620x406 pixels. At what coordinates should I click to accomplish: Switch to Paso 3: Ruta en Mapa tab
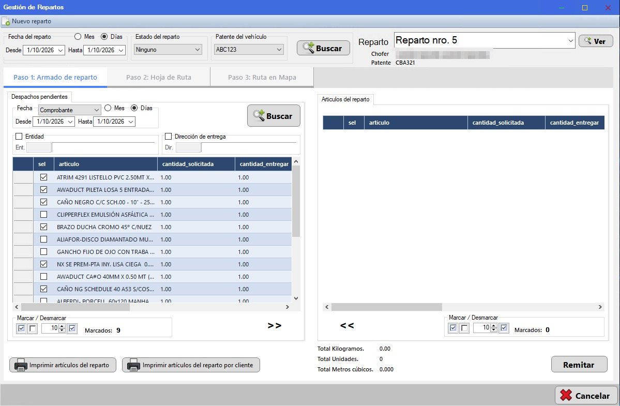[x=262, y=77]
